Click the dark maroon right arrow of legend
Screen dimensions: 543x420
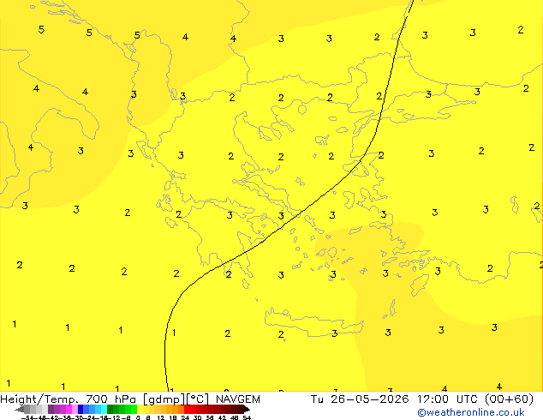point(247,409)
